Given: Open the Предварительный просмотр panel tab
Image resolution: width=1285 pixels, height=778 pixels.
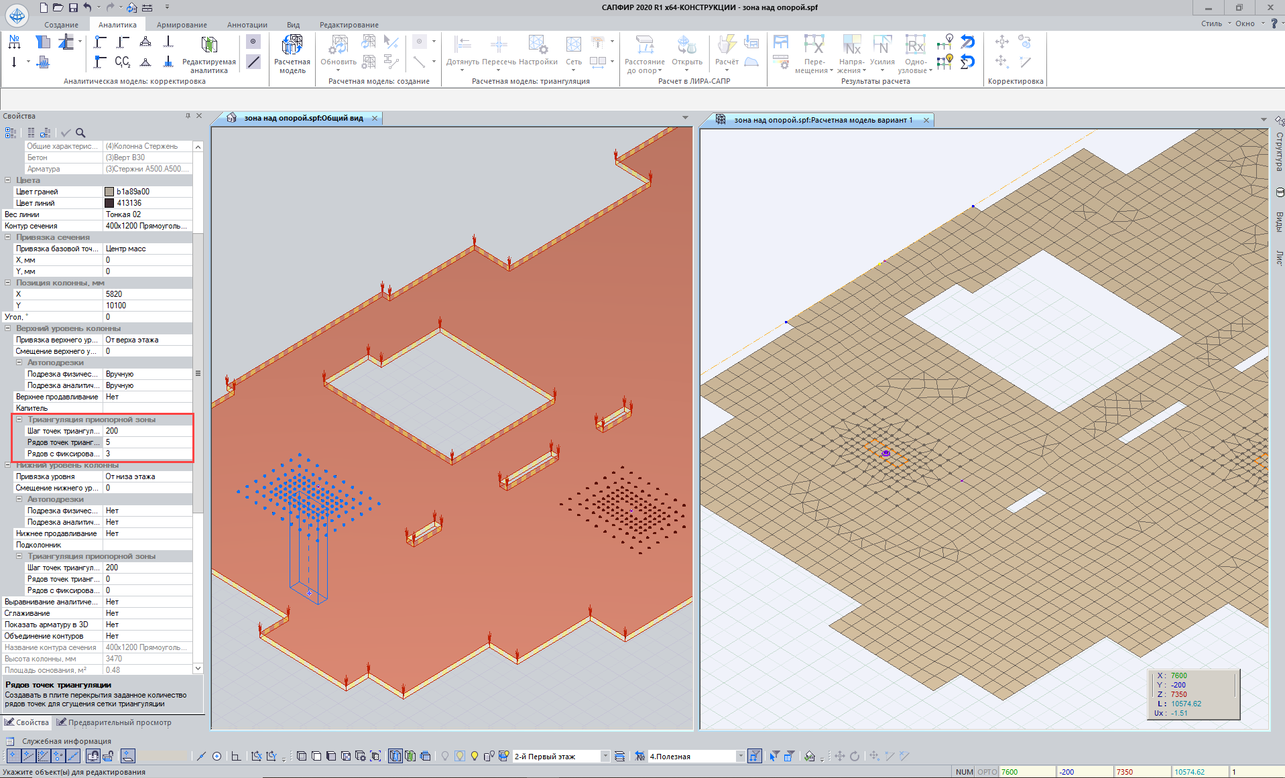Looking at the screenshot, I should tap(119, 722).
